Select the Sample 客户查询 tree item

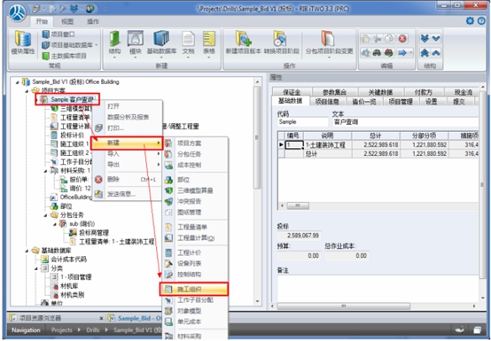[x=72, y=99]
